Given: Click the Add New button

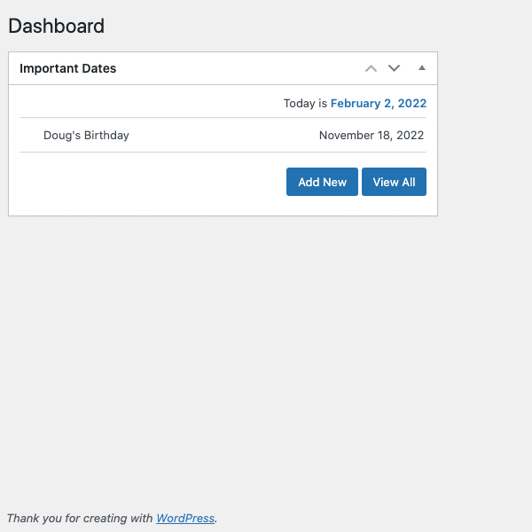Looking at the screenshot, I should point(322,182).
